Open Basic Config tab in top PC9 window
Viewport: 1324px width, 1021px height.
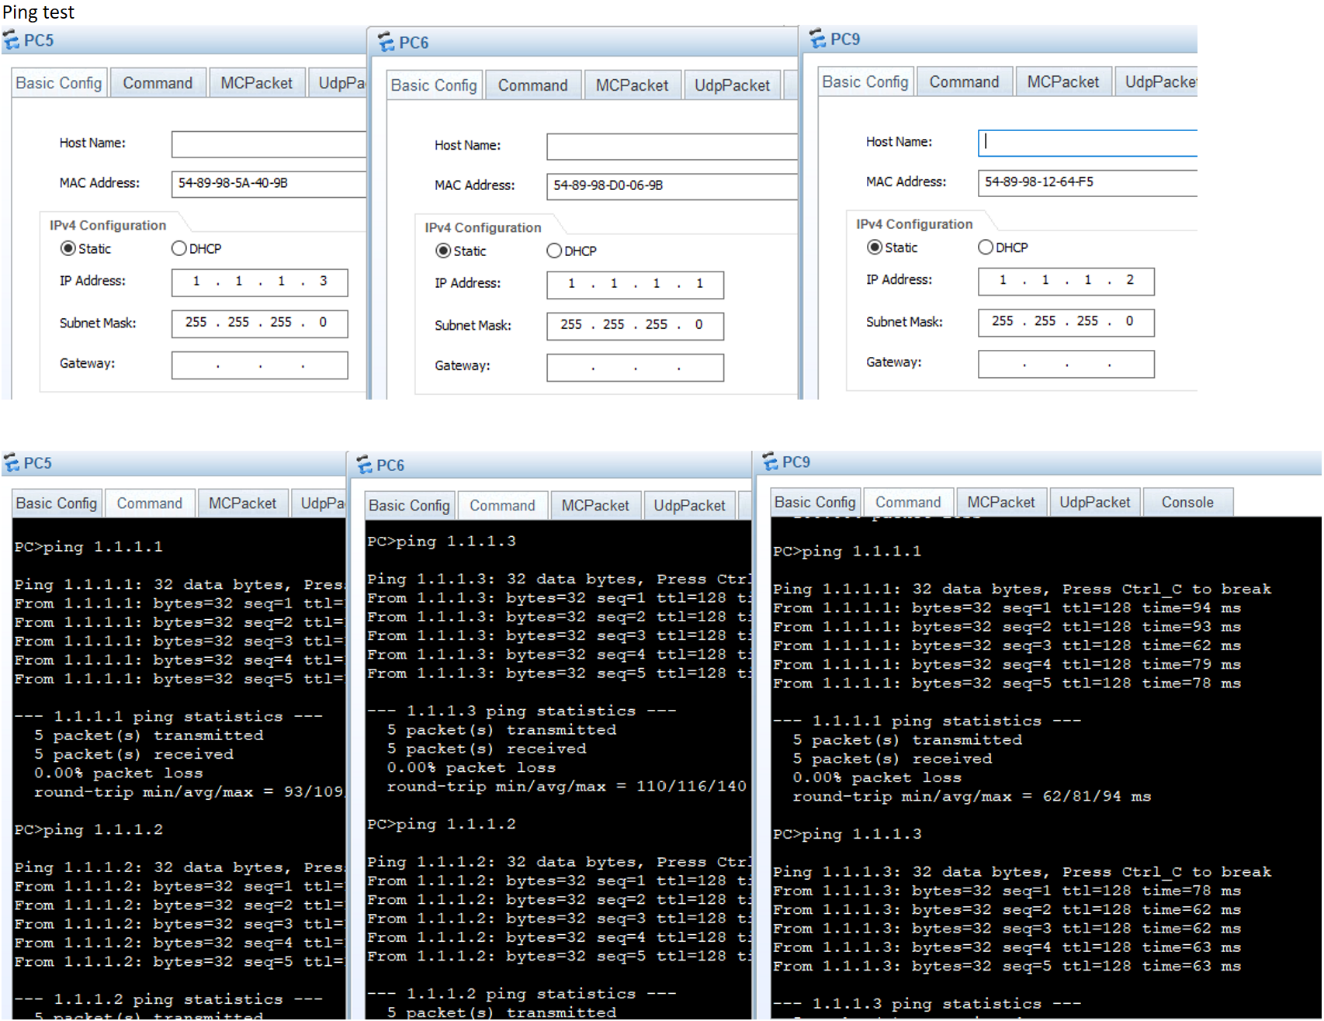pos(865,81)
